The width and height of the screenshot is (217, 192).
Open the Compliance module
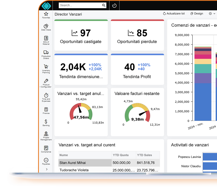coord(46,149)
